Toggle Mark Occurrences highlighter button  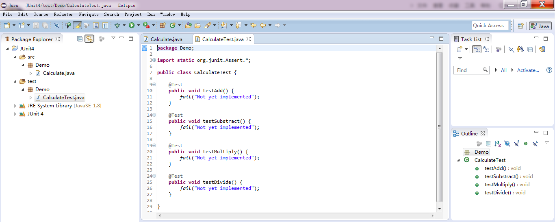coord(77,25)
